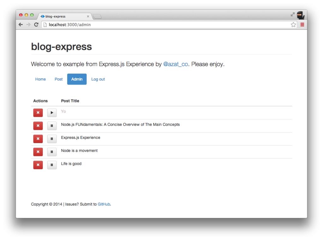Delete the "Node.js FUNdamentals" post
Image resolution: width=323 pixels, height=240 pixels.
[38, 126]
